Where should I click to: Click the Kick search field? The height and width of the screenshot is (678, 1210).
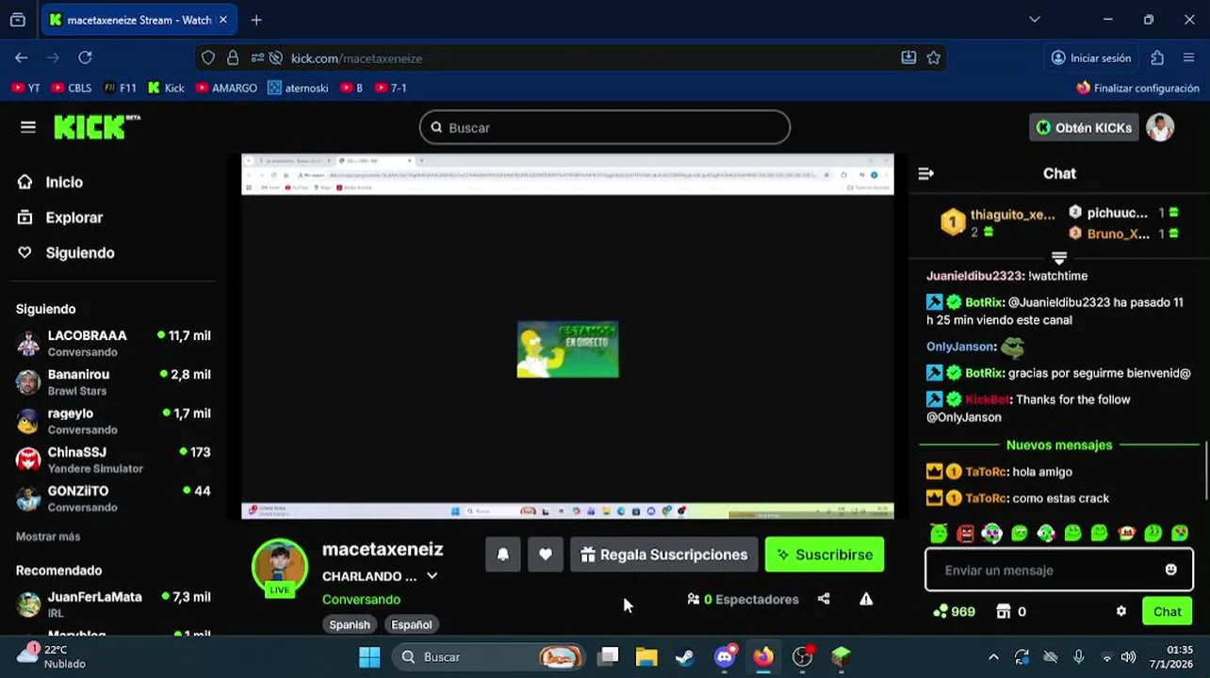point(605,127)
